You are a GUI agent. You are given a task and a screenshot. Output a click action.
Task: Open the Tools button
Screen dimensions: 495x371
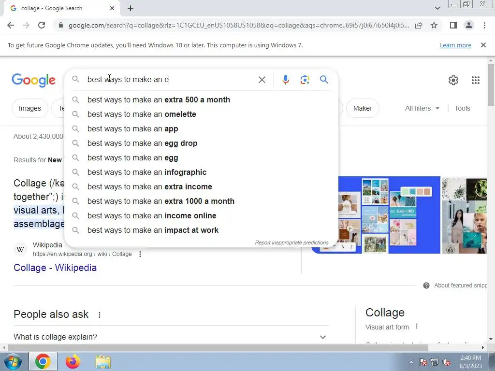pyautogui.click(x=462, y=108)
